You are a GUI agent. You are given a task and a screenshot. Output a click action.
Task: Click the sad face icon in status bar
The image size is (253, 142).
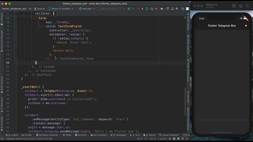click(178, 138)
